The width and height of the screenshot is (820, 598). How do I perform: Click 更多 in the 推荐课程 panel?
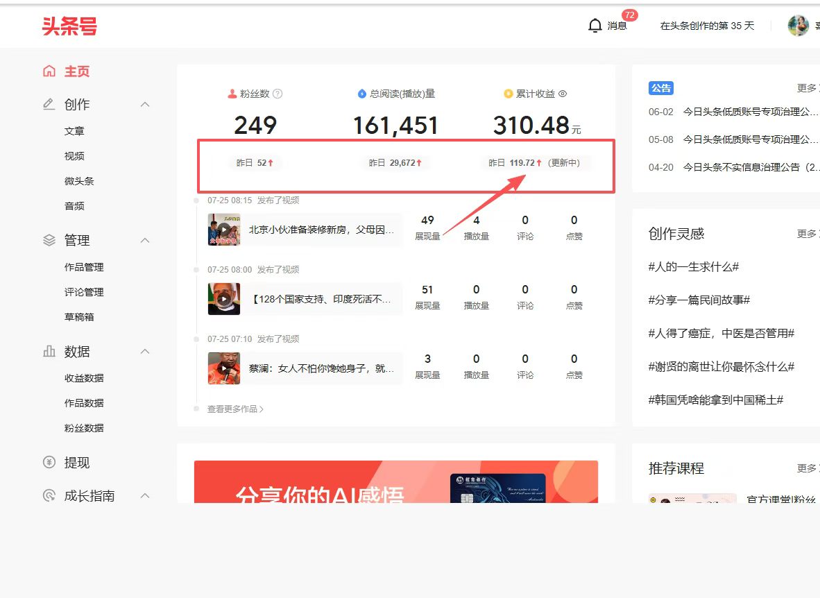click(806, 468)
